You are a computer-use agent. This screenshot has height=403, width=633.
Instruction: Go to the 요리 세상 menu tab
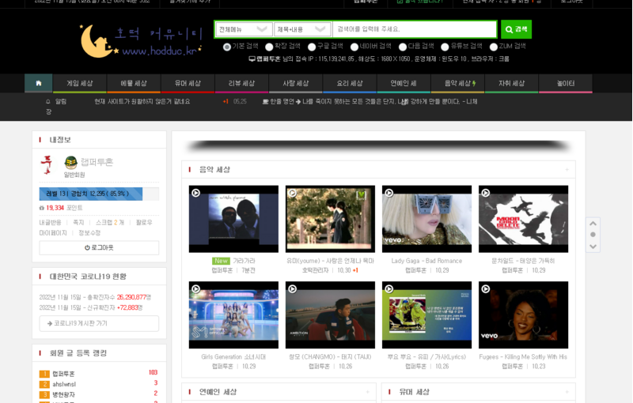click(x=349, y=83)
